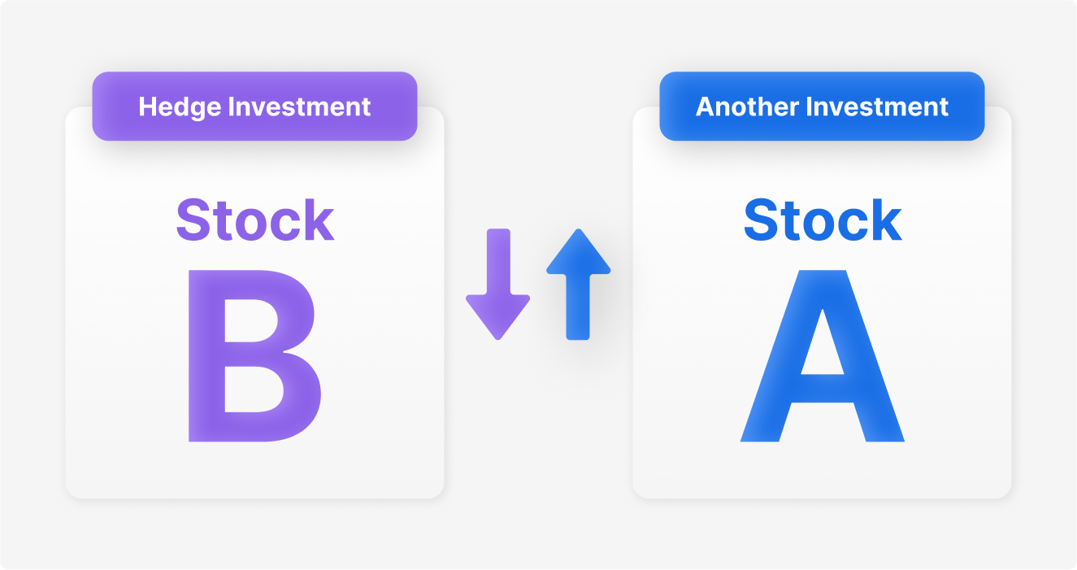Click empty white area below letter A
The width and height of the screenshot is (1077, 570).
click(x=822, y=470)
